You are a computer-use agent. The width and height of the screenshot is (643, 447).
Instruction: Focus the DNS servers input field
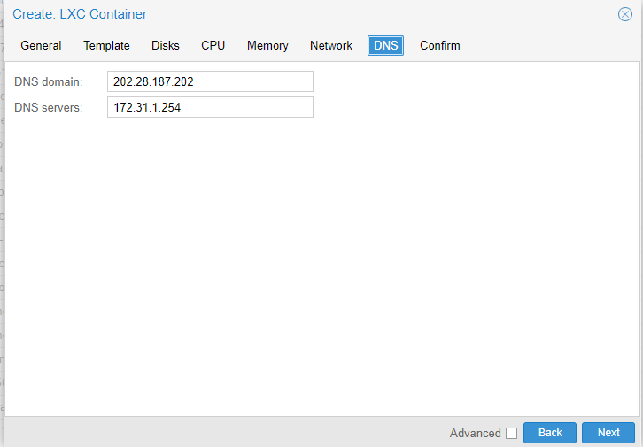pos(210,107)
